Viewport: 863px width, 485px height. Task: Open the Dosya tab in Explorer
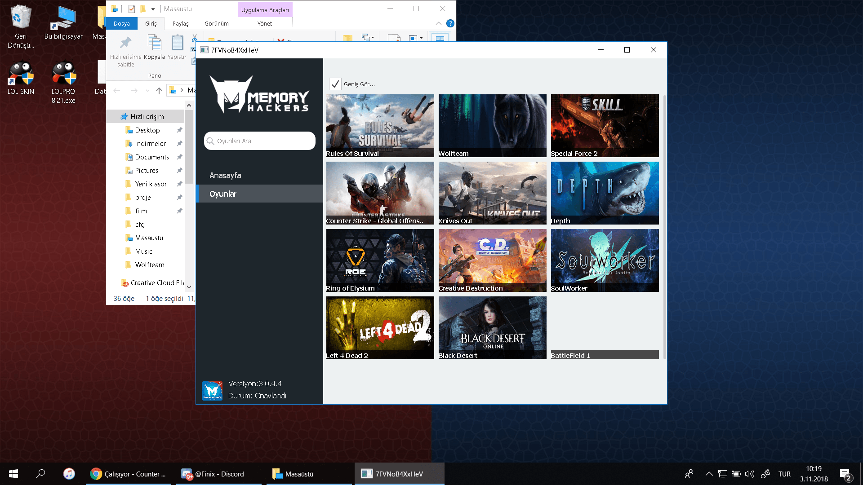(x=121, y=23)
